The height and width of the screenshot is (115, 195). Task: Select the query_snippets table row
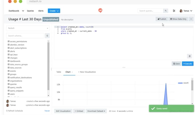(x=27, y=91)
